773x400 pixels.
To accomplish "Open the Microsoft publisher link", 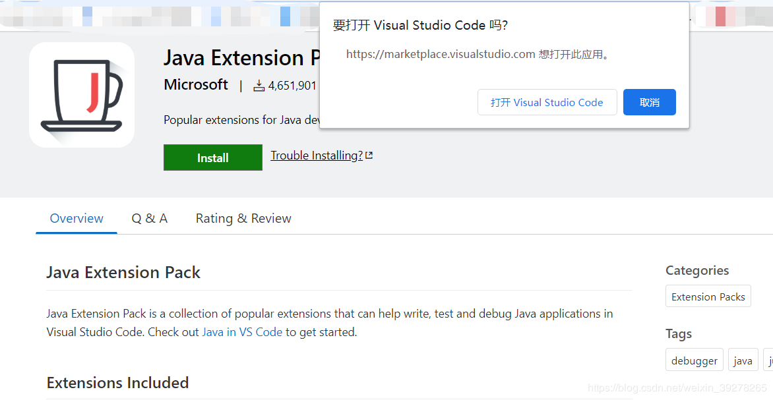I will (196, 85).
